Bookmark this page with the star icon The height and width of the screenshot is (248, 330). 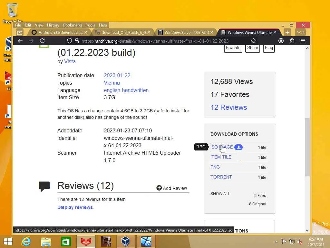(254, 41)
